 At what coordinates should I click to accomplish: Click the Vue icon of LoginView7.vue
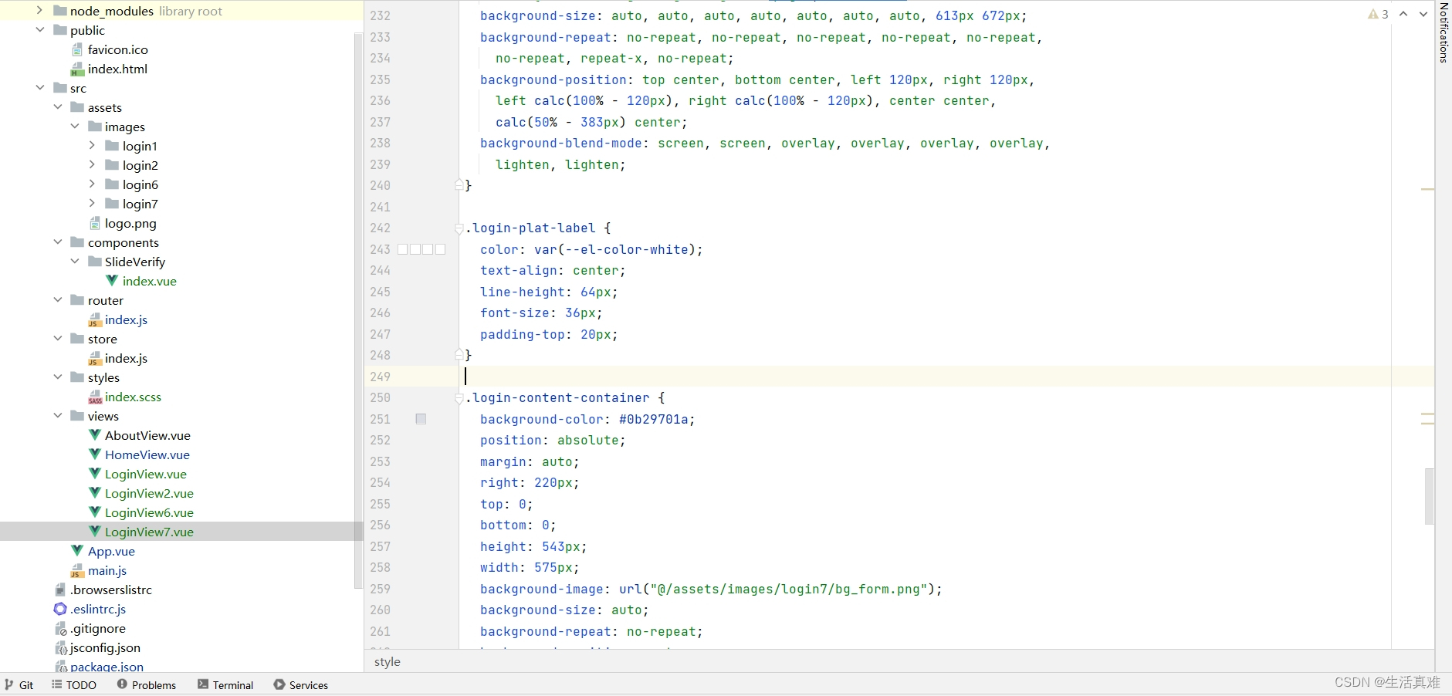[x=95, y=532]
